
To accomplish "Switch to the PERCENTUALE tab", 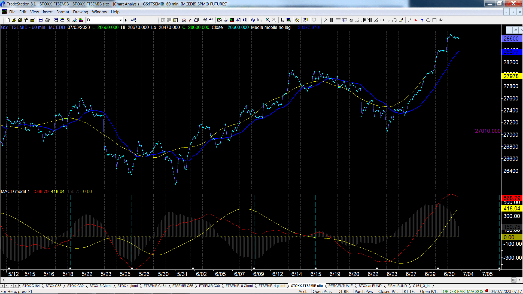I will tap(340, 286).
